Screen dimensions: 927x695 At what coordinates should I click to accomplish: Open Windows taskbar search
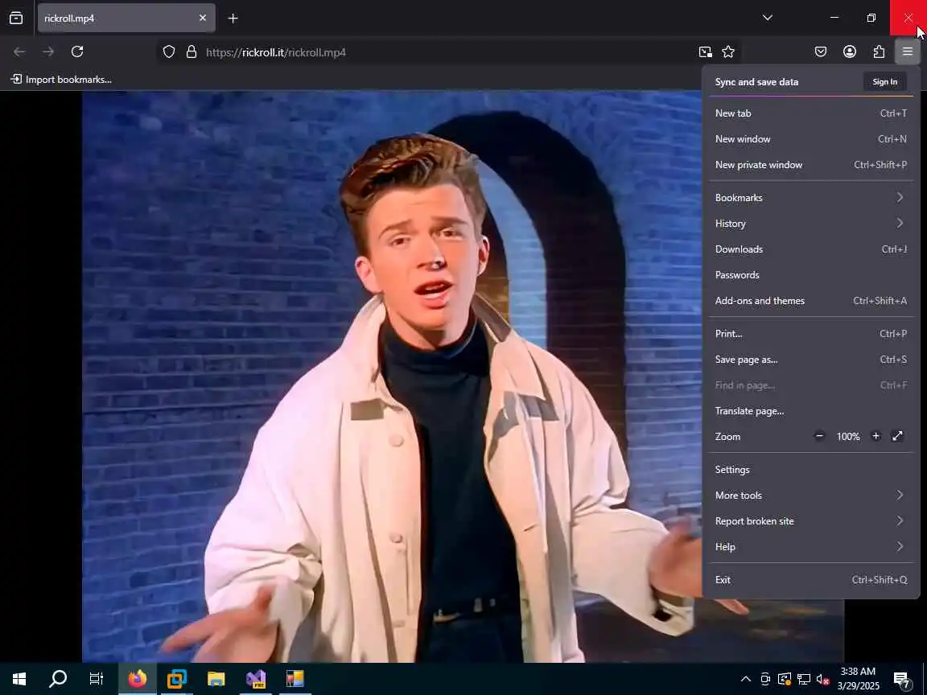(58, 679)
